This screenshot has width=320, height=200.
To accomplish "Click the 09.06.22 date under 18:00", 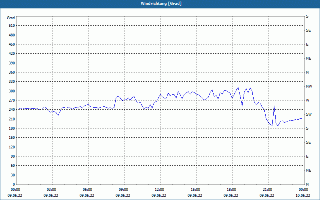I will [231, 195].
